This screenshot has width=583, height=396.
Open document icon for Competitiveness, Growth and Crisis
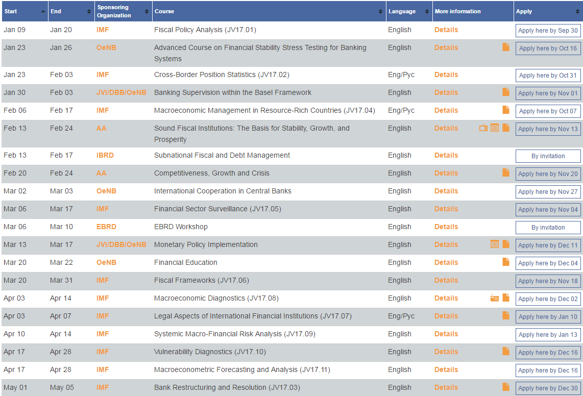point(506,172)
